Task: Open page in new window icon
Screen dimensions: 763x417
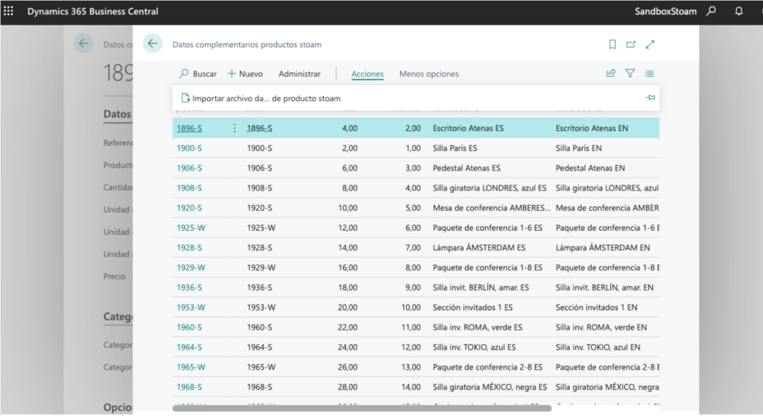Action: (630, 44)
